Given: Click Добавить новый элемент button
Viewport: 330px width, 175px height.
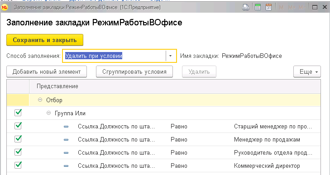Looking at the screenshot, I should click(47, 72).
